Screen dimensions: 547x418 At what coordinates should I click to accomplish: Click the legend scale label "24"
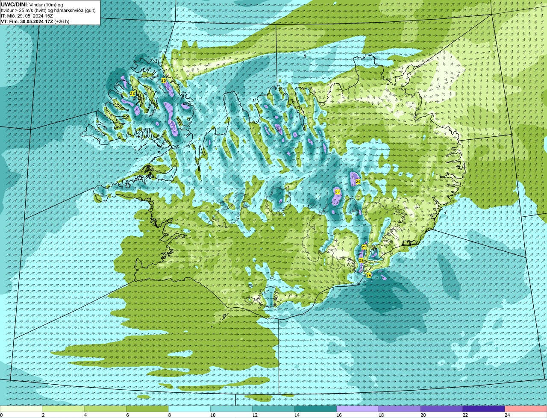click(x=507, y=415)
